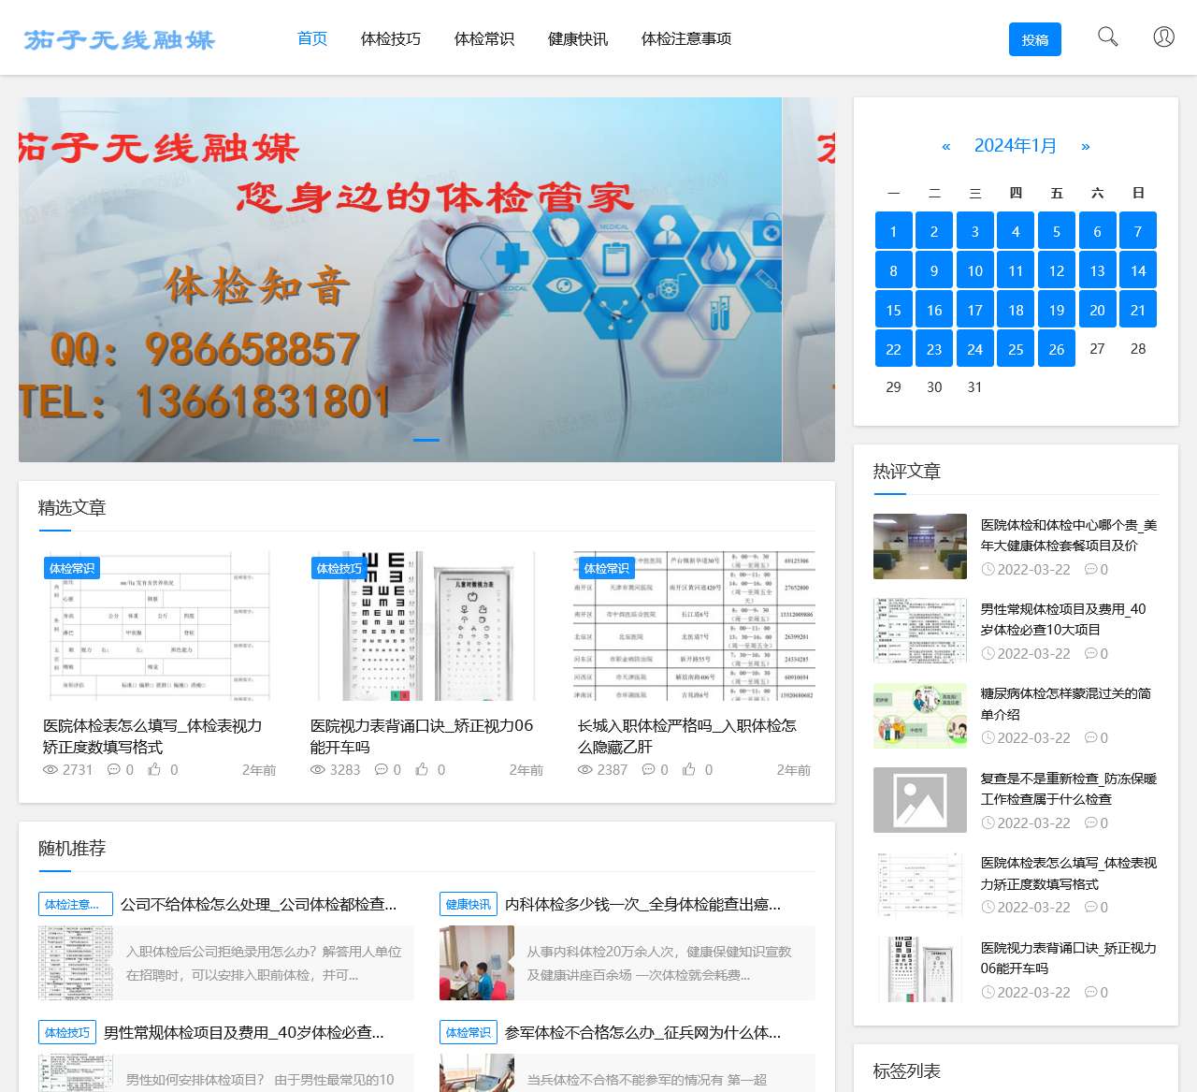Image resolution: width=1197 pixels, height=1092 pixels.
Task: Click the comment bubble icon under 医院视力表 article
Action: (x=382, y=769)
